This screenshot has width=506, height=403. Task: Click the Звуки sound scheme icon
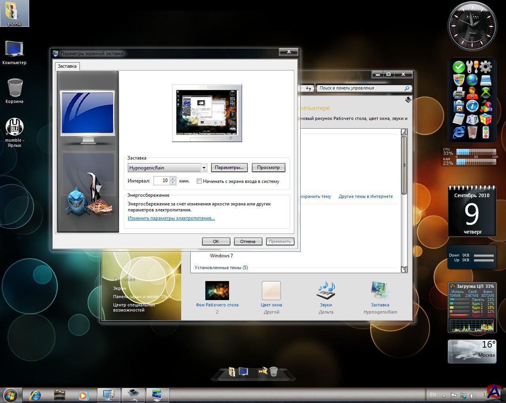click(326, 291)
